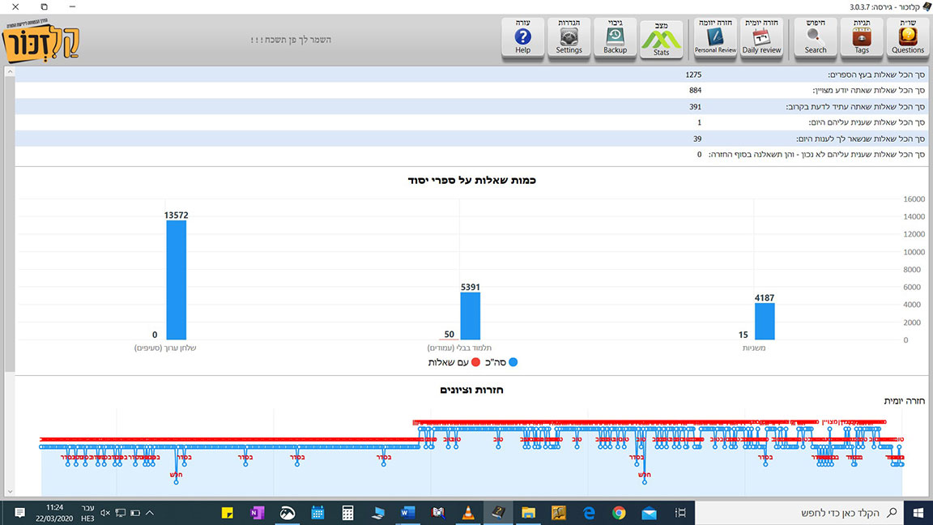Open the Calculator from the taskbar
933x525 pixels.
click(347, 513)
